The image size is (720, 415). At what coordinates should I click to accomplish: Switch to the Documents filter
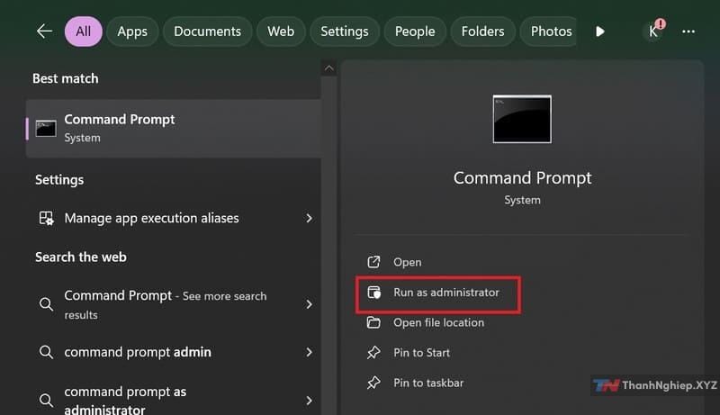click(207, 32)
